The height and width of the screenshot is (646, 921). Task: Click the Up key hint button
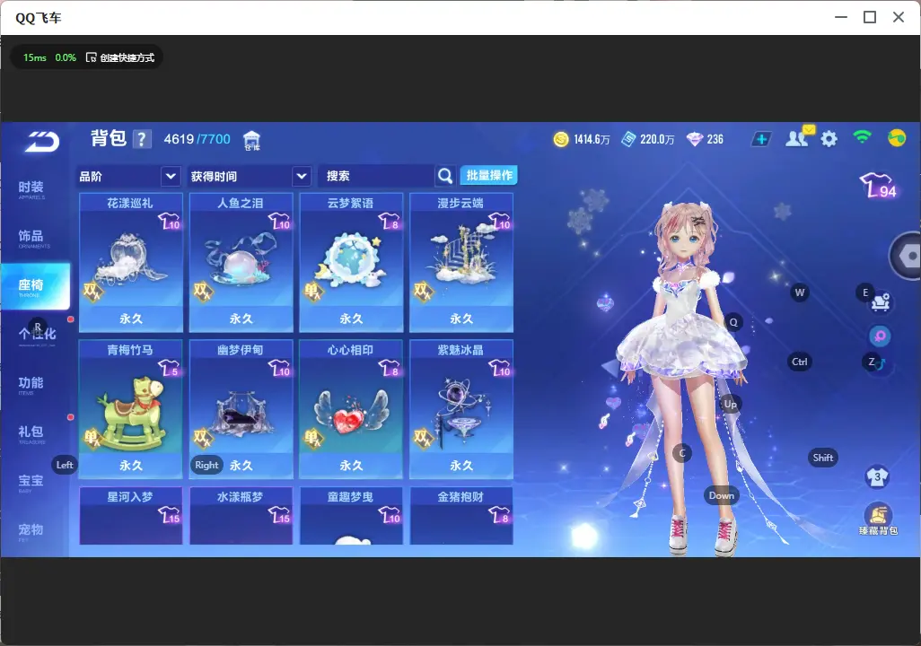(730, 404)
